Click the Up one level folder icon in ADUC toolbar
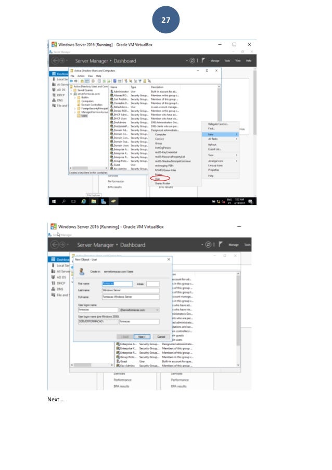 [82, 81]
